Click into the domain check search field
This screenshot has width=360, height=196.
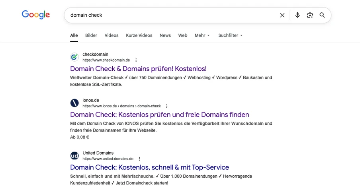[172, 15]
